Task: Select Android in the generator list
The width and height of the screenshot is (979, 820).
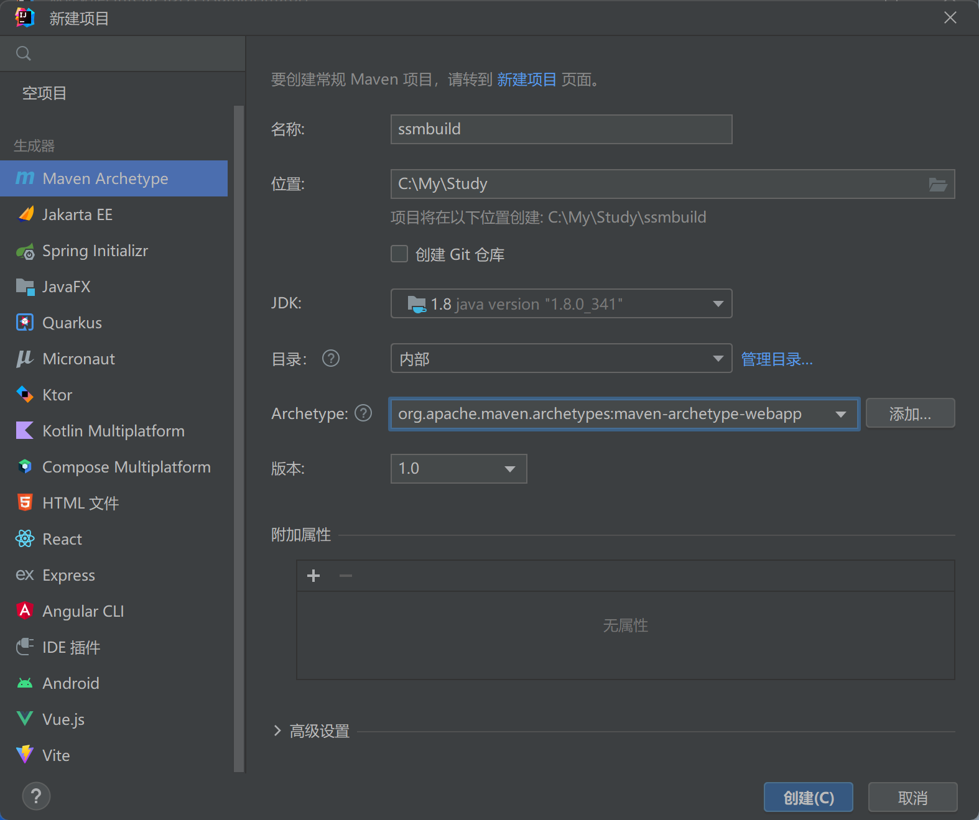Action: 114,683
